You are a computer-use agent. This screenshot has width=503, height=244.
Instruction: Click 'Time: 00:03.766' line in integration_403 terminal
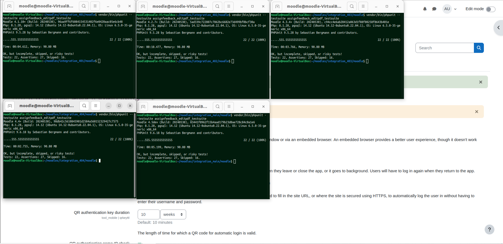coord(298,47)
